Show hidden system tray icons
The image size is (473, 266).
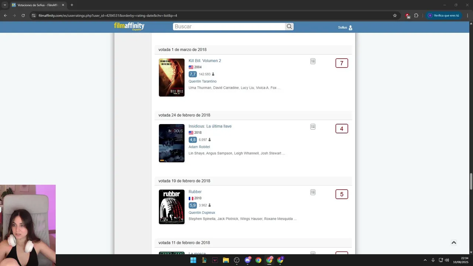click(x=425, y=260)
